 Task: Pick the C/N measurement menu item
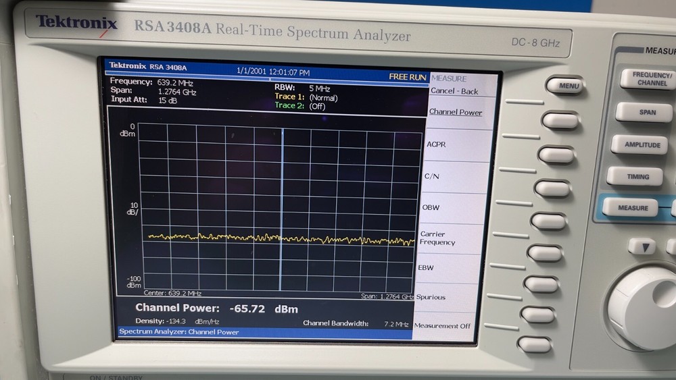tap(431, 176)
